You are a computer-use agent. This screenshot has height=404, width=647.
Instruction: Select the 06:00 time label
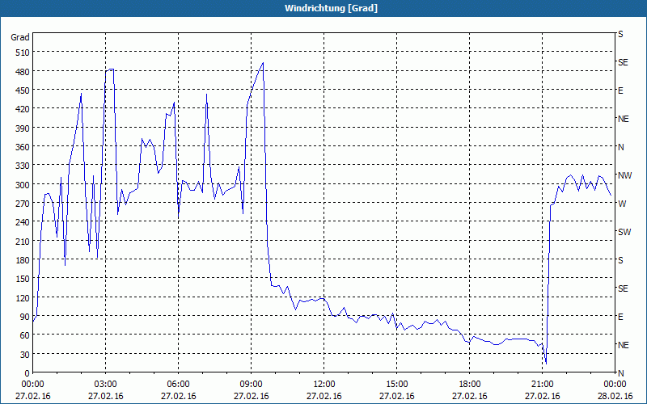(x=178, y=385)
